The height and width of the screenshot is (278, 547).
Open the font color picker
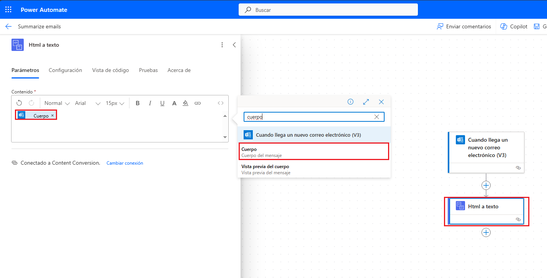[x=174, y=103]
